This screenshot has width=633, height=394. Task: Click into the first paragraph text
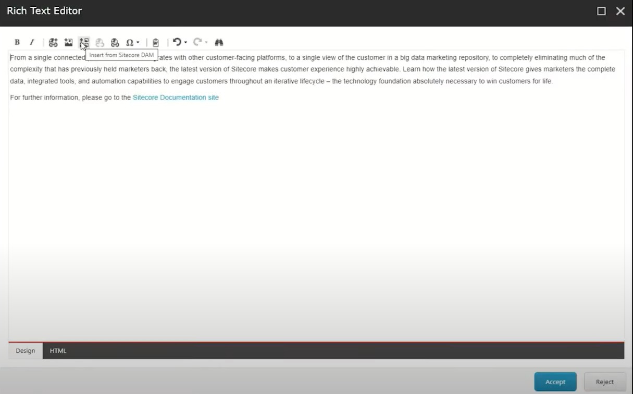313,69
